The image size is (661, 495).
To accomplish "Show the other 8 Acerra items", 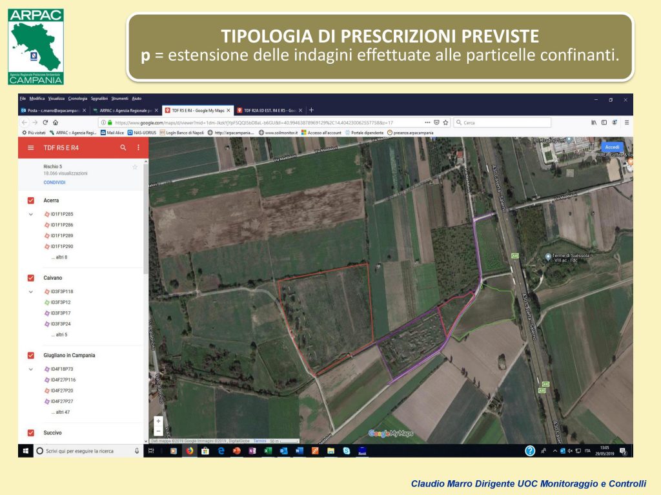I will pos(59,257).
